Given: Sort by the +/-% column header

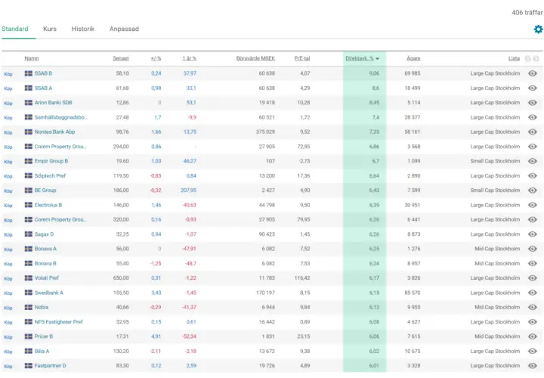Looking at the screenshot, I should (156, 58).
